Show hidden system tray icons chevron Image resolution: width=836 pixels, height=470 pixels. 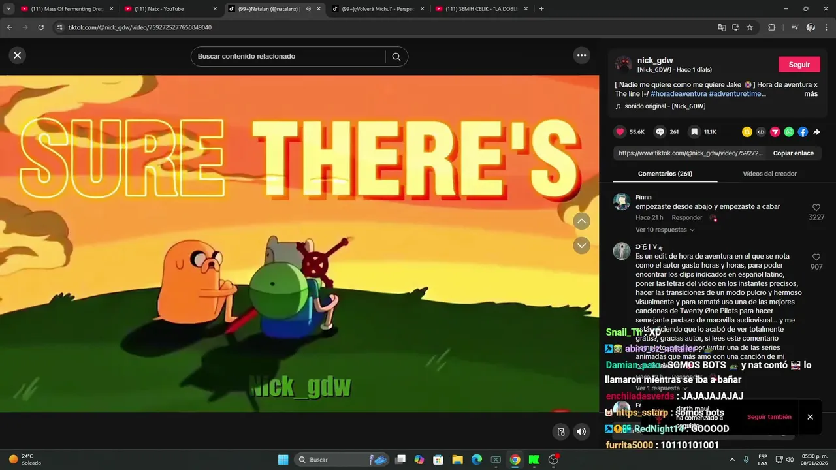(732, 460)
